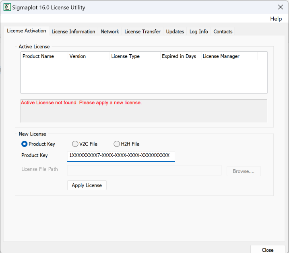Click the Apply License button
The image size is (289, 253).
coord(87,185)
